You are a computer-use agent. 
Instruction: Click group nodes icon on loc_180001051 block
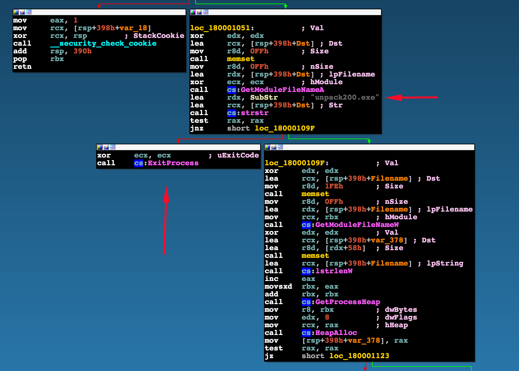point(206,12)
